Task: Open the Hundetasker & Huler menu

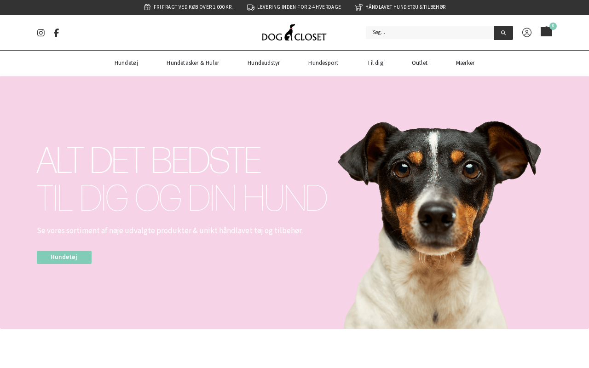Action: 193,63
